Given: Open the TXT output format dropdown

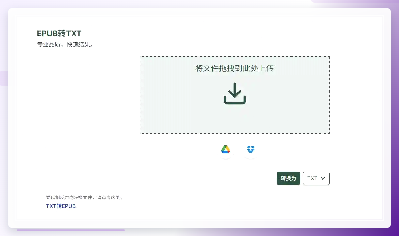Looking at the screenshot, I should [x=316, y=178].
